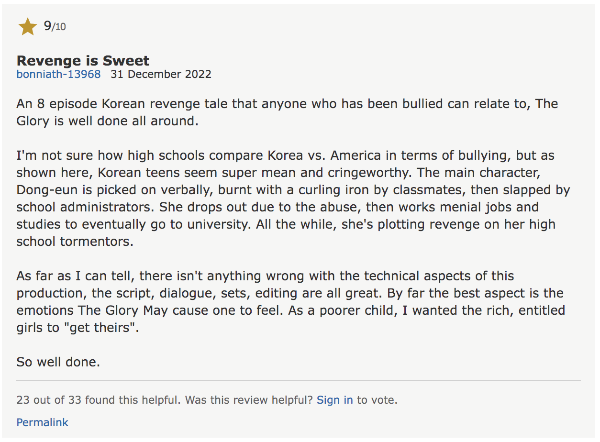Click the paragraph starting 'An 8 episode Korean'
Screen dimensions: 600x442
point(287,112)
